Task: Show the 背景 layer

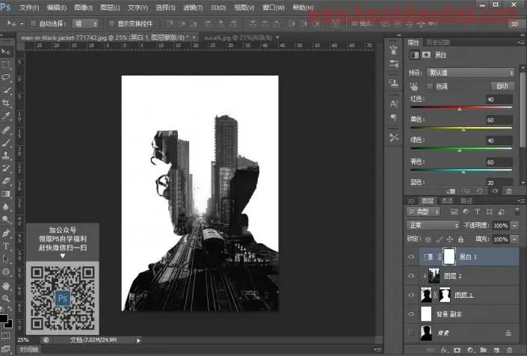Action: tap(411, 333)
